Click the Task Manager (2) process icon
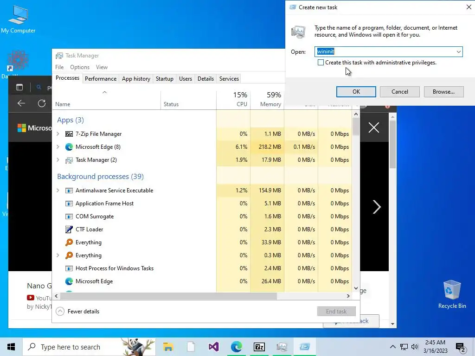475x356 pixels. 69,160
